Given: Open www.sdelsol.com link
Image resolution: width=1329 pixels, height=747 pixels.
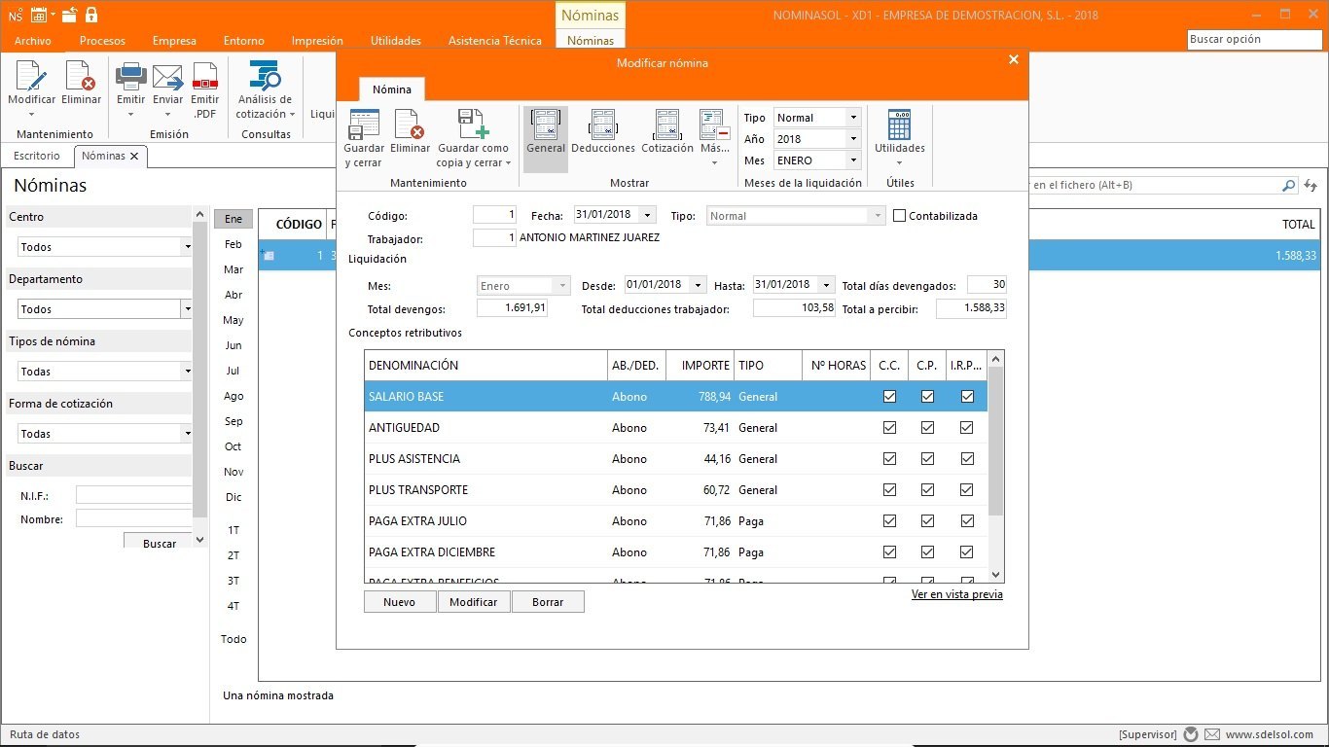Looking at the screenshot, I should point(1270,734).
